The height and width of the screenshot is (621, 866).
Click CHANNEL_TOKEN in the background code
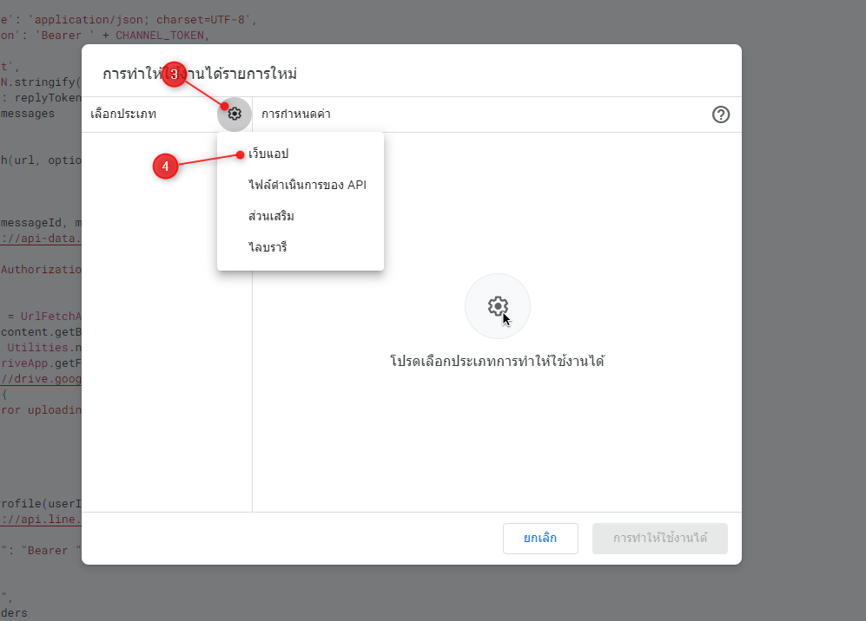(160, 35)
